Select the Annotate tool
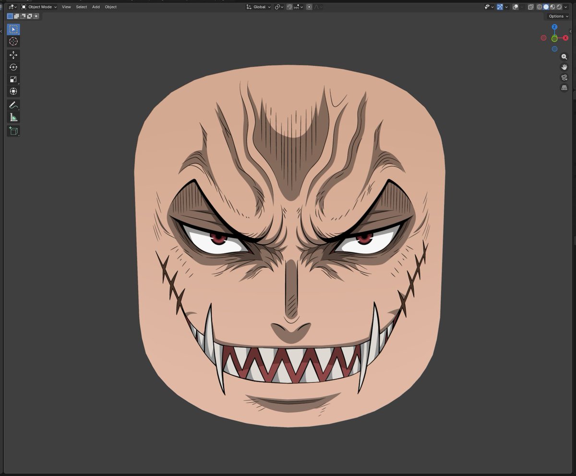 coord(13,105)
